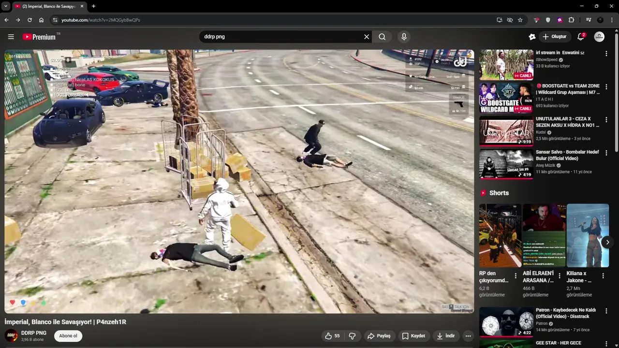Image resolution: width=619 pixels, height=348 pixels.
Task: Open Patron Disstrack video thumbnail
Action: point(506,322)
